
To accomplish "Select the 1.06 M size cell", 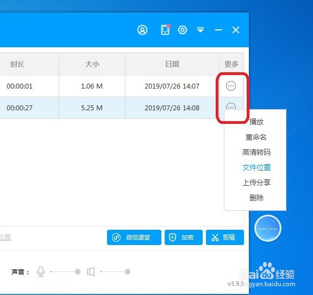I will (92, 86).
